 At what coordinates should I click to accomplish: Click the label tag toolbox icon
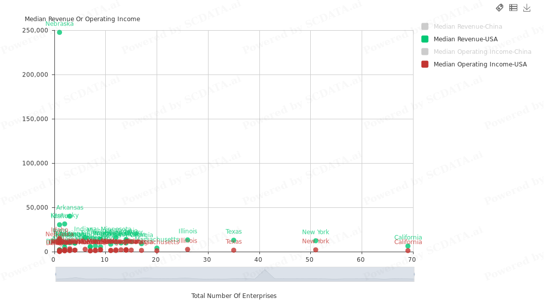[x=500, y=8]
